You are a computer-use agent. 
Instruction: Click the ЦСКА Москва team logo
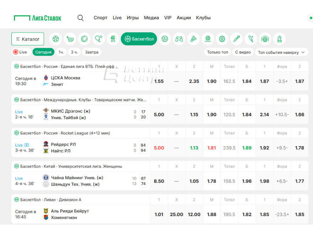(46, 78)
